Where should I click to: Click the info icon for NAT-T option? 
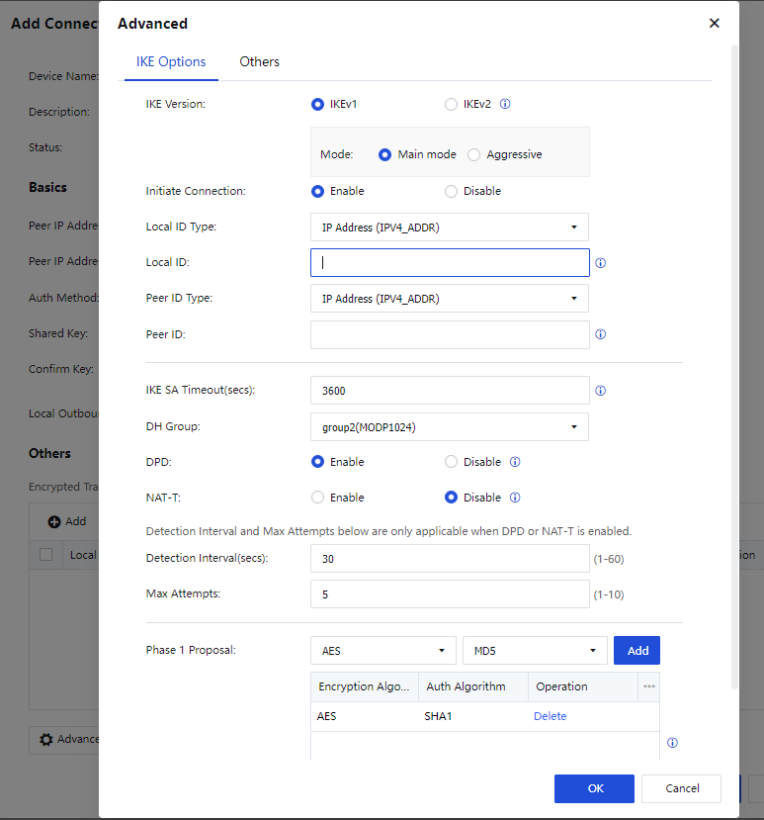pyautogui.click(x=515, y=498)
